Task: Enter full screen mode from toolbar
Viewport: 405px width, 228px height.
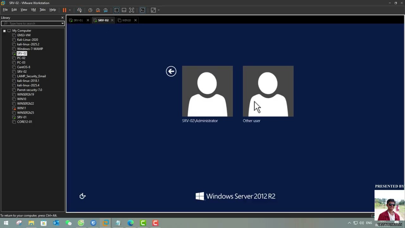Action: [x=132, y=10]
